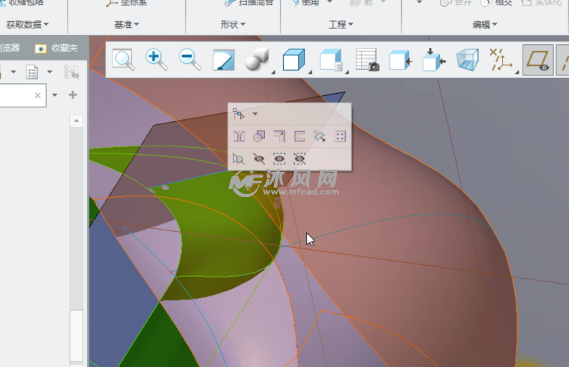This screenshot has height=367, width=569.
Task: Click the 坐标系 ribbon button
Action: (x=128, y=3)
